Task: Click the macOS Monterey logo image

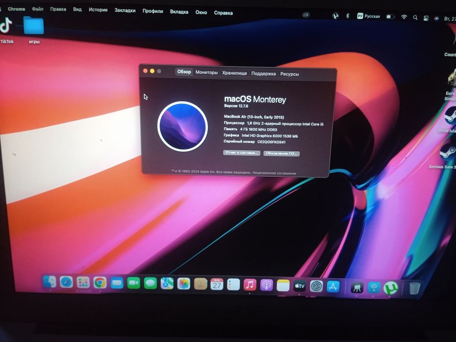Action: [183, 127]
